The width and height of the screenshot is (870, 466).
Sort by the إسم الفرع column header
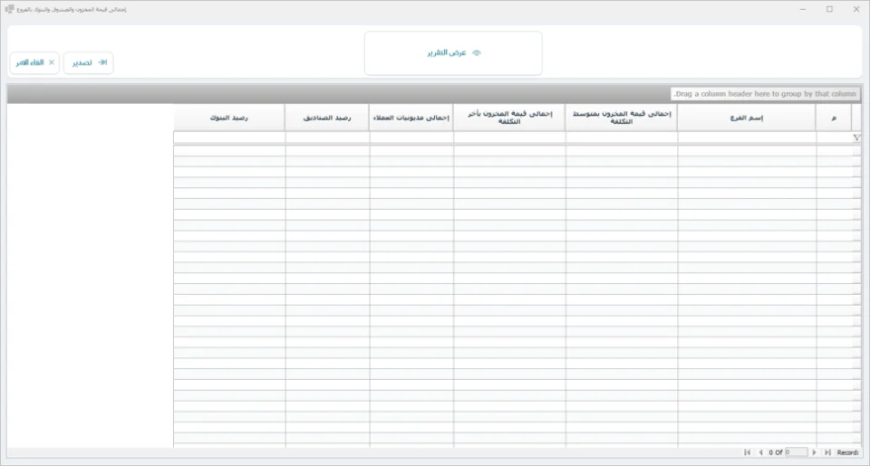tap(746, 118)
